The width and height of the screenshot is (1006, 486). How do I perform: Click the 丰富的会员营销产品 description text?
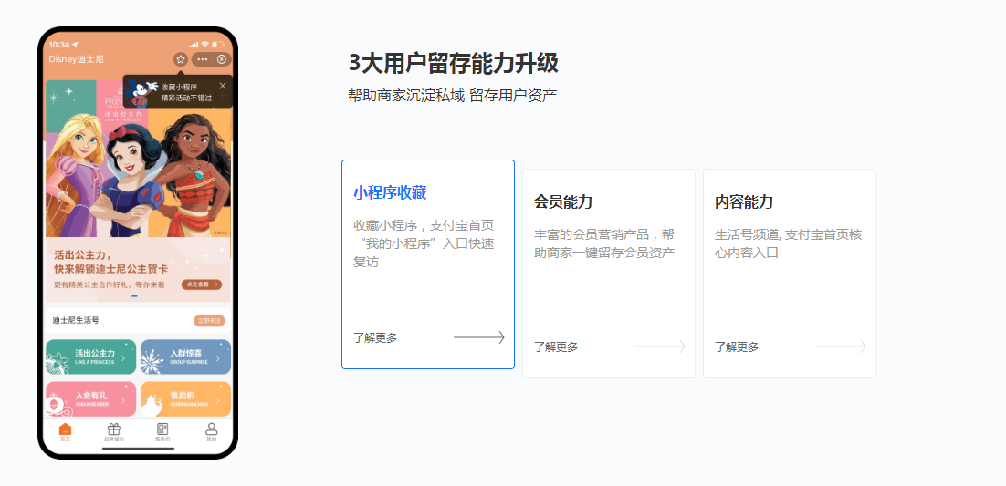click(604, 243)
